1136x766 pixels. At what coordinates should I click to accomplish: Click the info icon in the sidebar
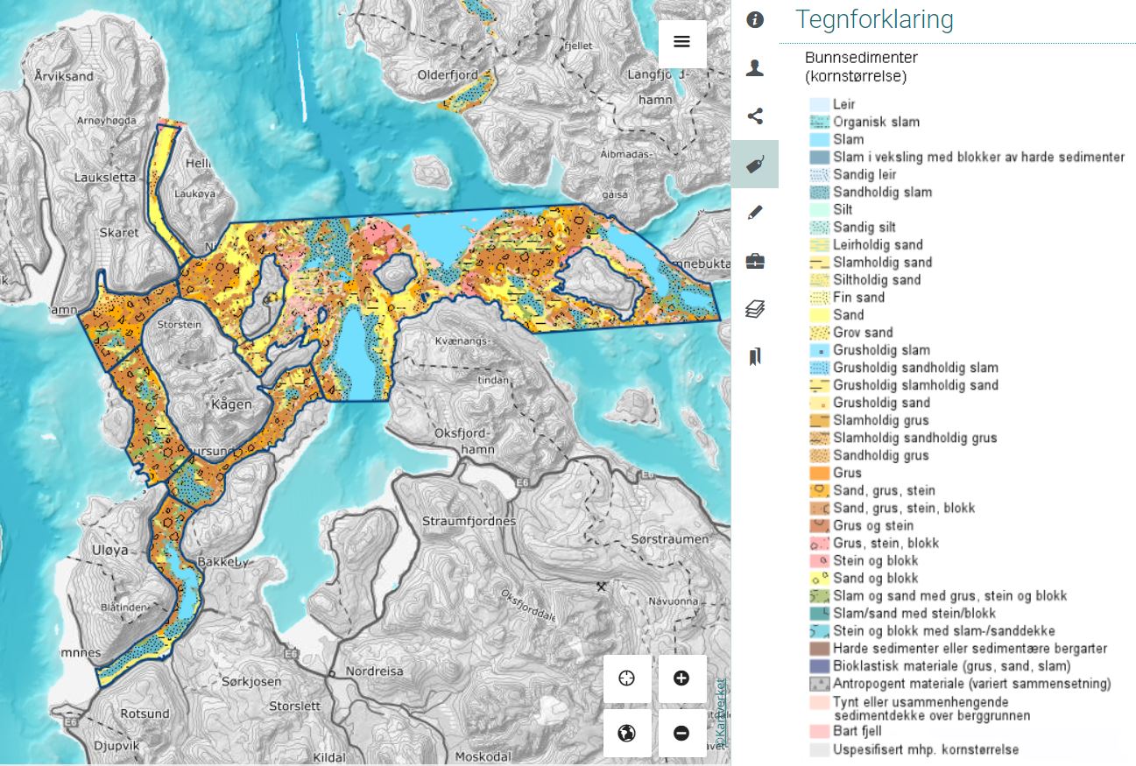point(754,20)
